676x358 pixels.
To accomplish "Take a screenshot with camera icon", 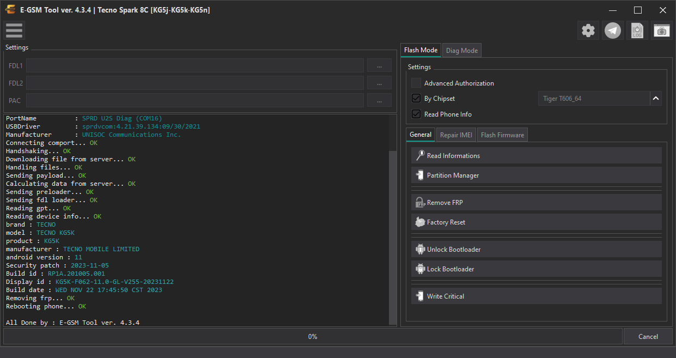I will [662, 31].
